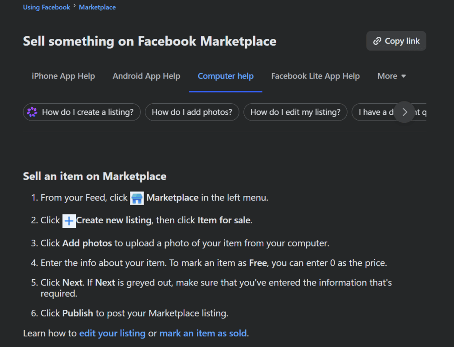This screenshot has width=454, height=347.
Task: Click the bold 'Publish' text in step 6
Action: [x=78, y=313]
